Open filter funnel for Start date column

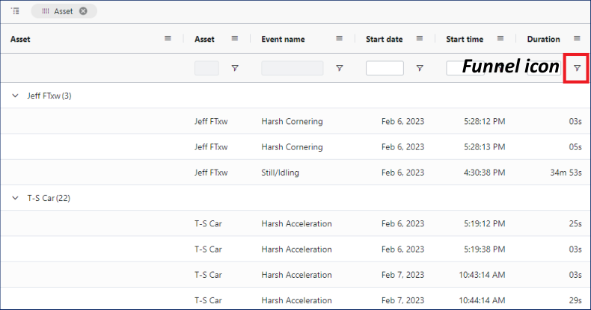pyautogui.click(x=420, y=68)
